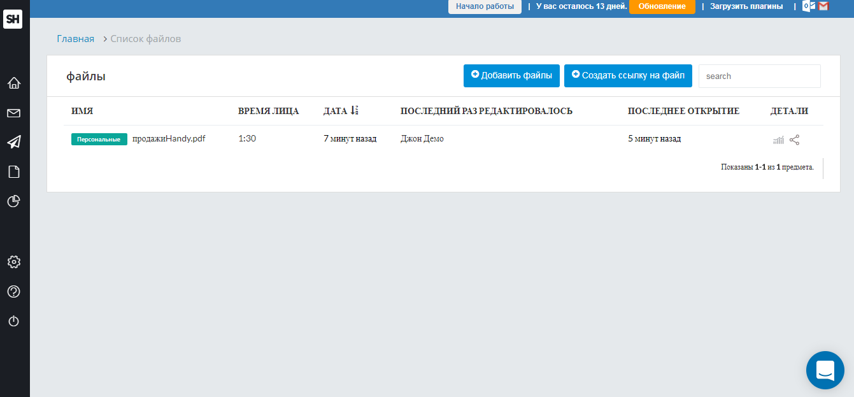This screenshot has width=854, height=397.
Task: Open the paper plane send icon
Action: click(x=14, y=142)
